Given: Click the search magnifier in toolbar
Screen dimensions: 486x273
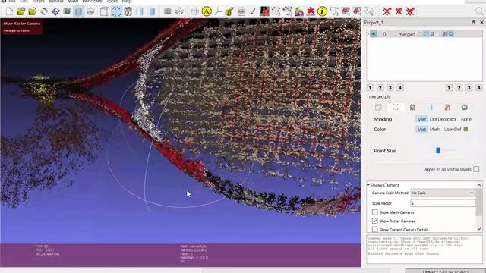Looking at the screenshot, I should tap(479, 11).
